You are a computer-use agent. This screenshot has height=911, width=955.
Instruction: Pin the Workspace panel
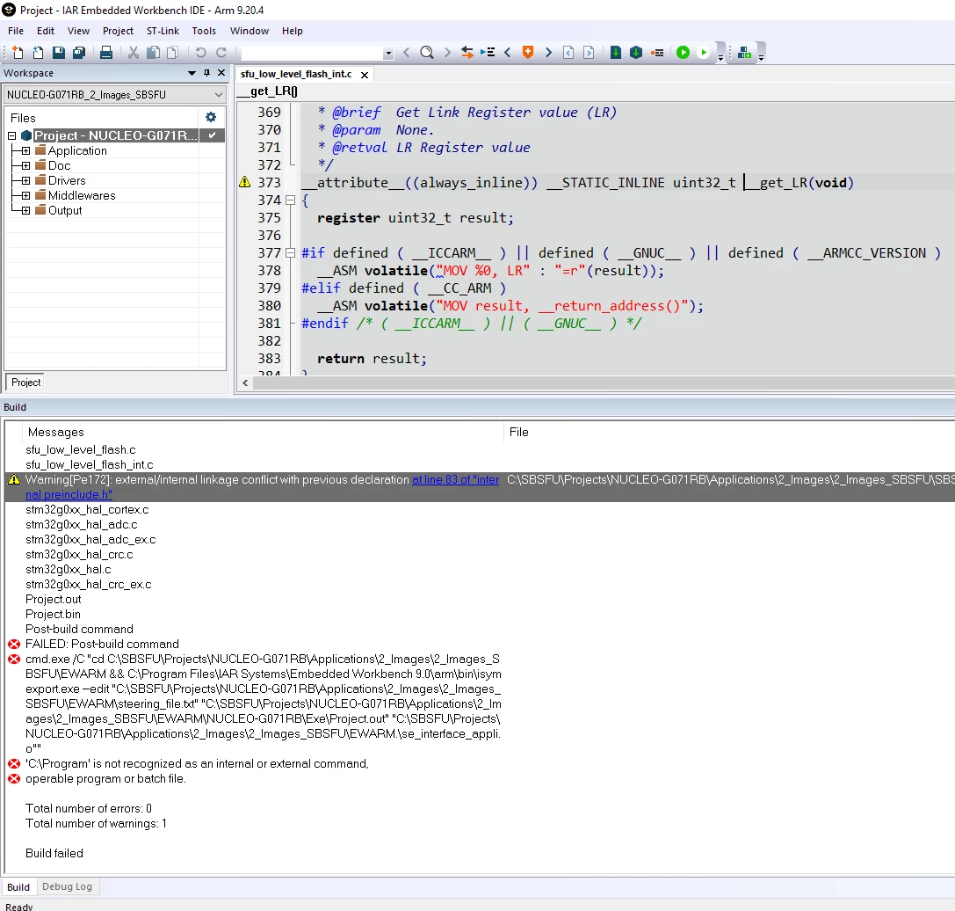(x=206, y=73)
